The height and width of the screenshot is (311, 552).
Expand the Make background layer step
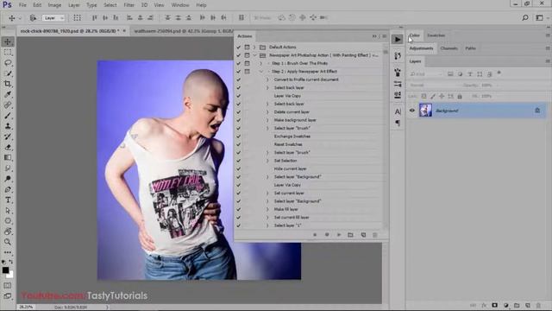pyautogui.click(x=267, y=120)
